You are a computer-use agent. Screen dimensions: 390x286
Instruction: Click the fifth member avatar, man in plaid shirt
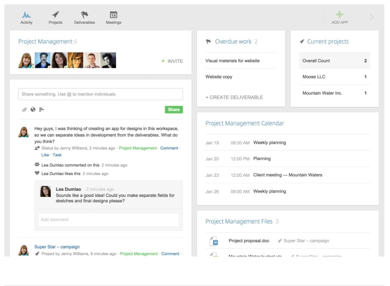point(92,60)
